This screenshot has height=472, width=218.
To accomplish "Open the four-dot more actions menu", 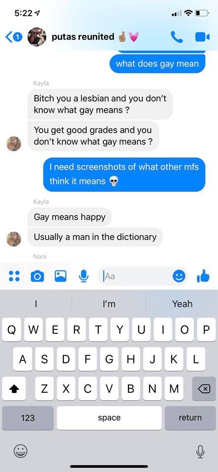I will tap(14, 276).
